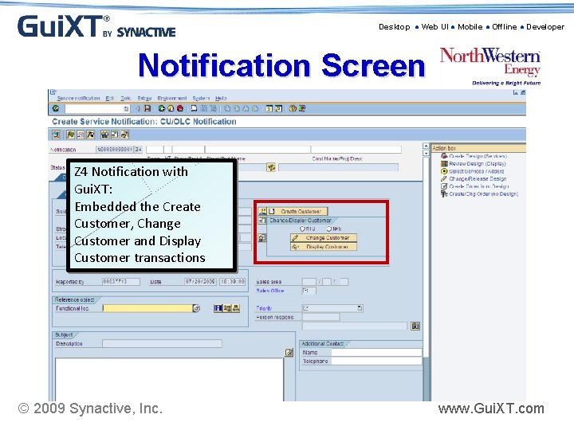Click the scroll up arrow beside Action box
Image resolution: width=574 pixels, height=430 pixels.
426,146
